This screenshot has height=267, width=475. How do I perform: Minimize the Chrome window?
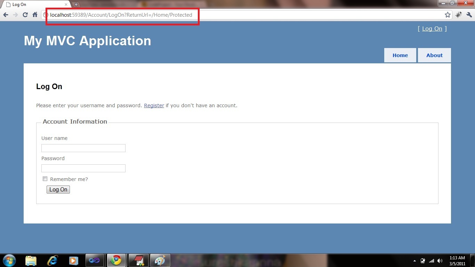pos(443,3)
